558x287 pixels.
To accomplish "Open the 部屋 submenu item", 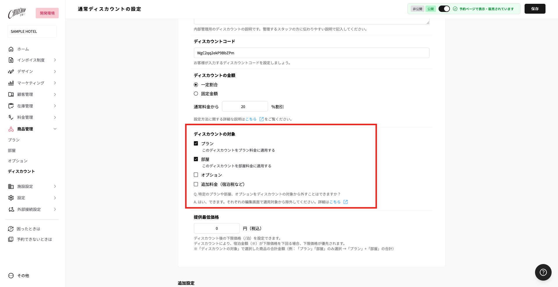I will pyautogui.click(x=12, y=150).
